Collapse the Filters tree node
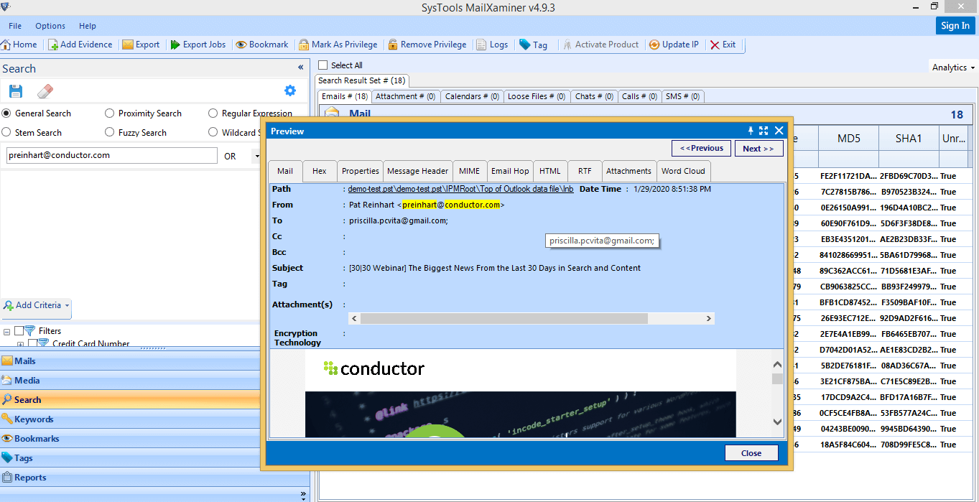 click(7, 331)
